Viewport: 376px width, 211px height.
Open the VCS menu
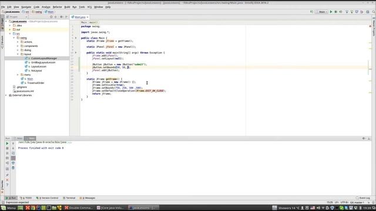(89, 7)
